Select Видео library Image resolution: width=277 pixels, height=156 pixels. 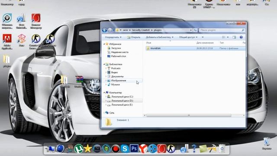(114, 72)
